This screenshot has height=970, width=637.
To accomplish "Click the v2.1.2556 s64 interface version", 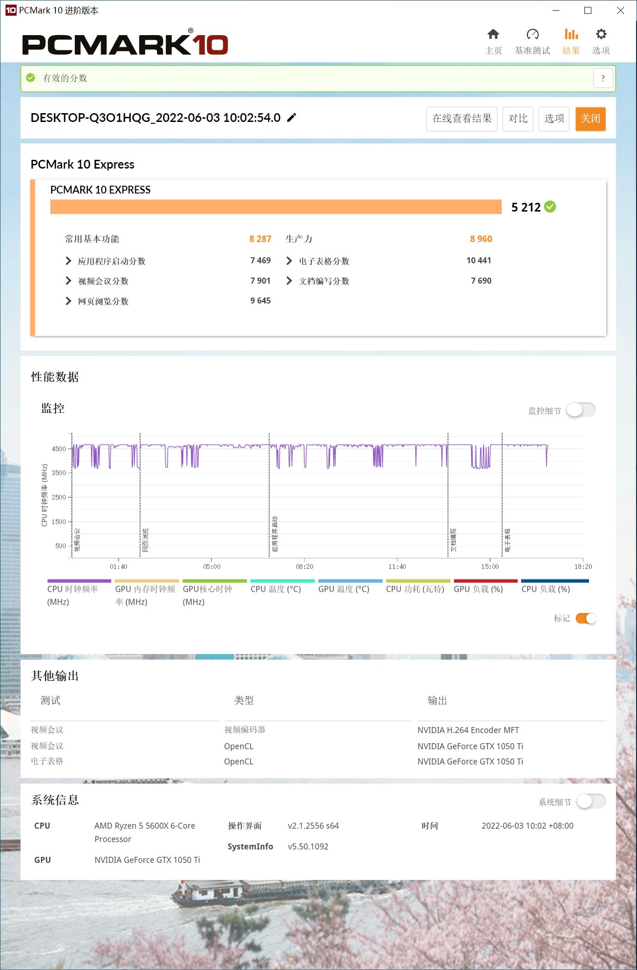I will point(313,826).
